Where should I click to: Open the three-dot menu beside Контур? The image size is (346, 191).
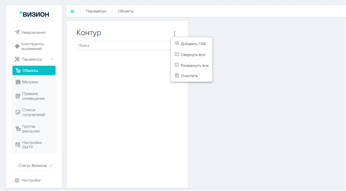pos(175,34)
